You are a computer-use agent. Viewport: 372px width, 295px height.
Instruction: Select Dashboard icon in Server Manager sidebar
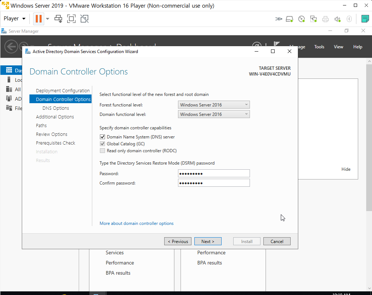(x=9, y=70)
